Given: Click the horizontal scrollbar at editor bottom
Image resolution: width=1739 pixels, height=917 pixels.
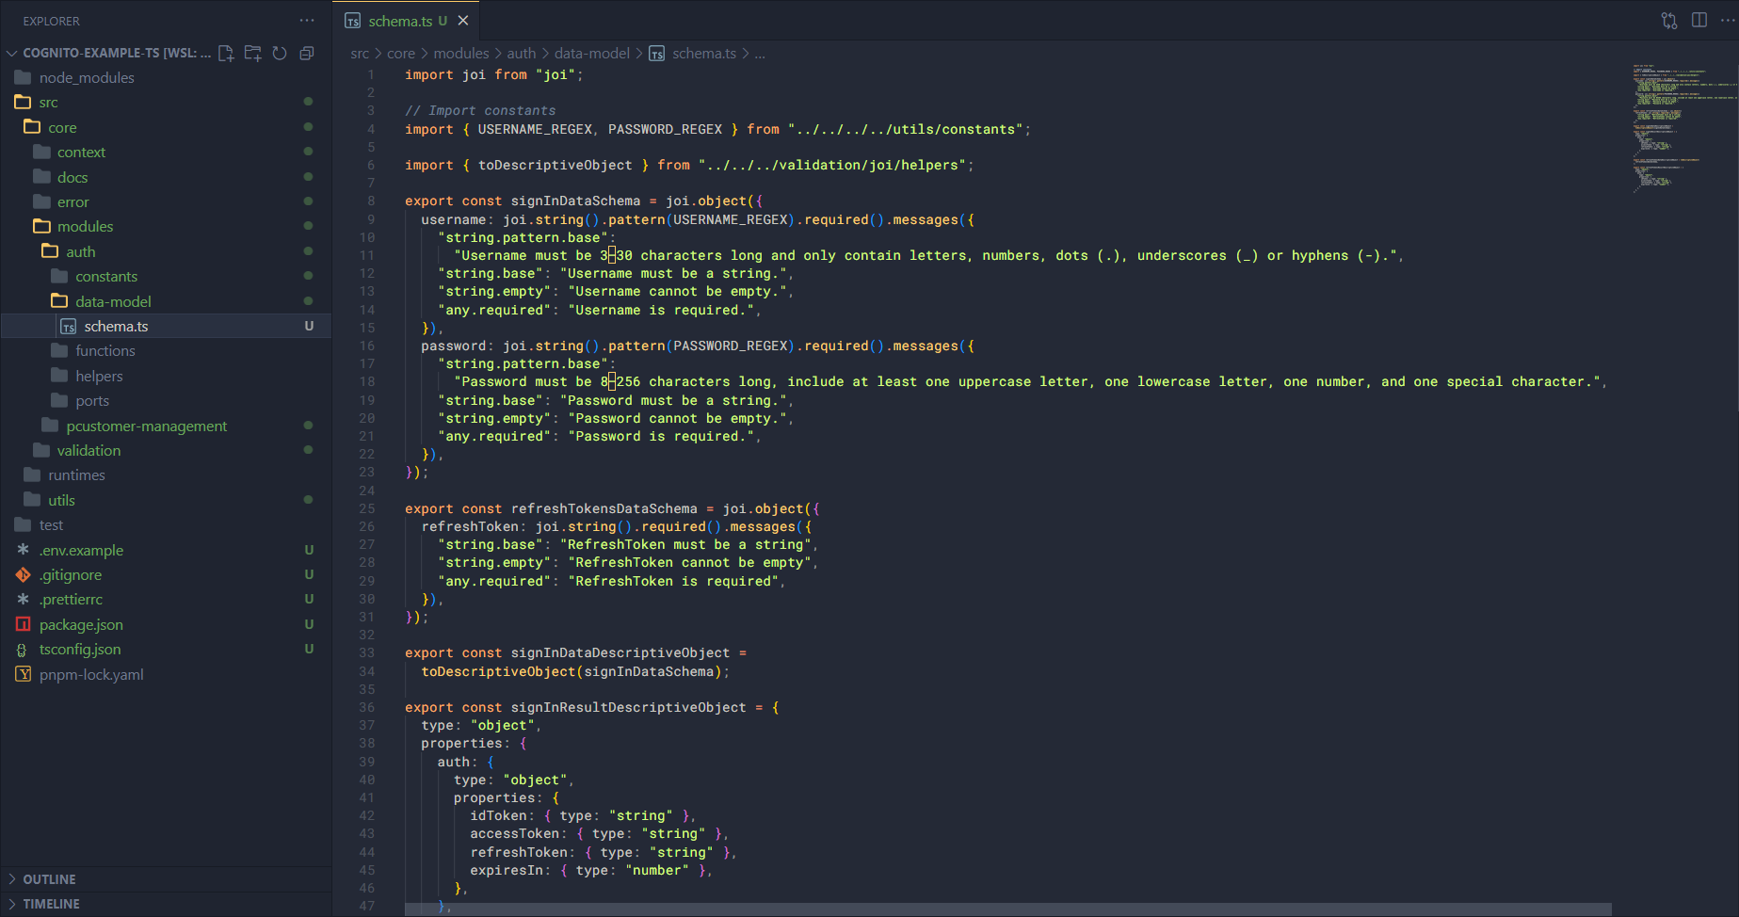Looking at the screenshot, I should [x=1007, y=909].
